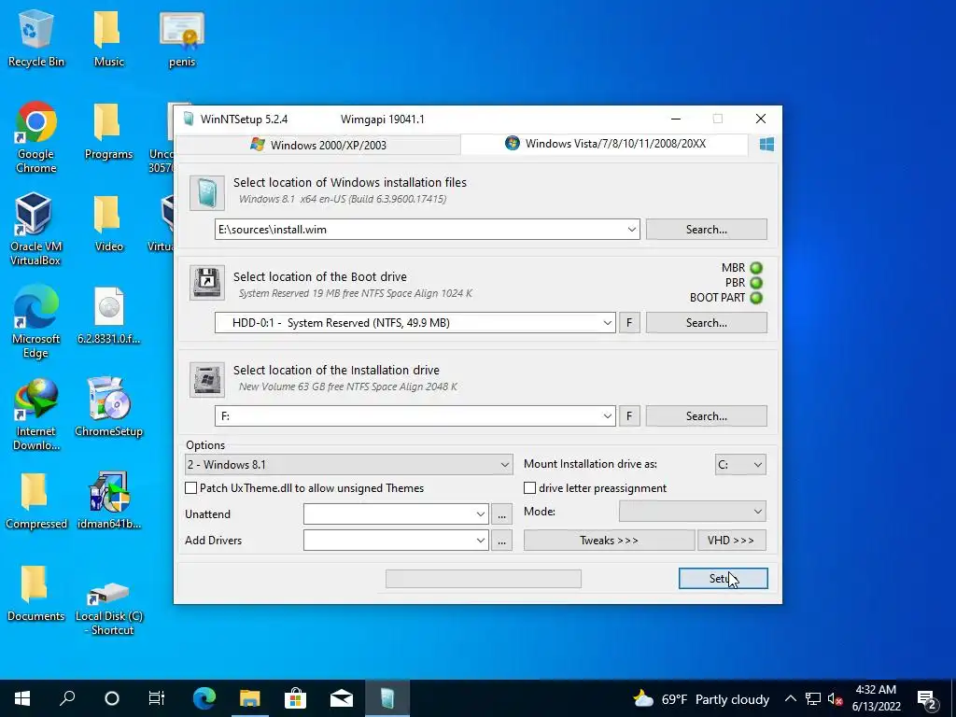Select the Google Chrome desktop shortcut
The width and height of the screenshot is (956, 717).
click(35, 136)
